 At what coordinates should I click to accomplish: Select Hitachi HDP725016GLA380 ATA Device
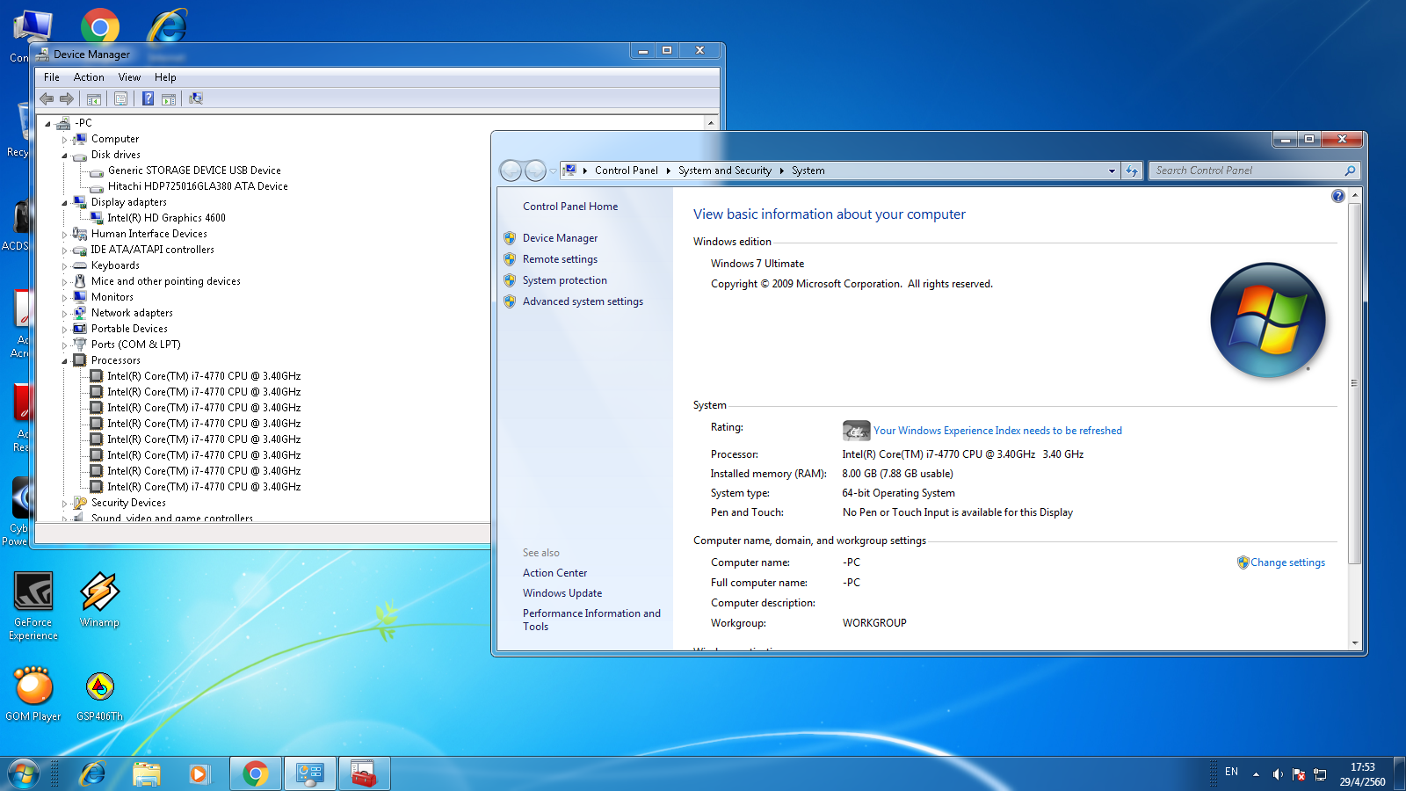198,186
